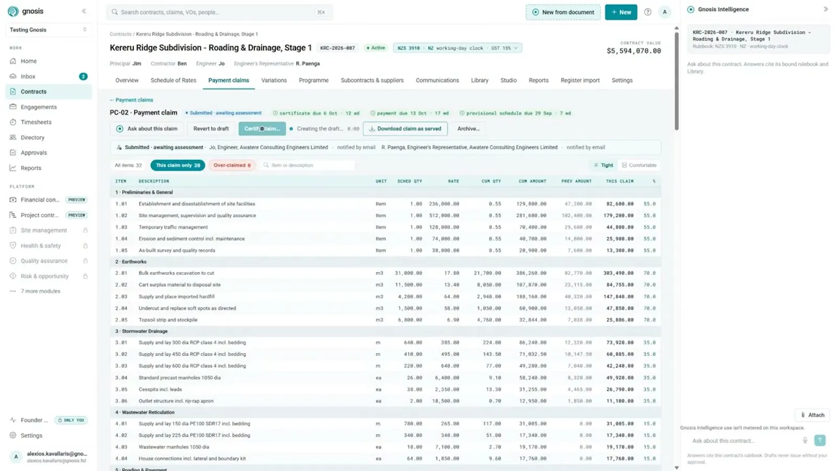Image resolution: width=837 pixels, height=471 pixels.
Task: Open Testing Gnosis workspace switcher
Action: coord(49,30)
